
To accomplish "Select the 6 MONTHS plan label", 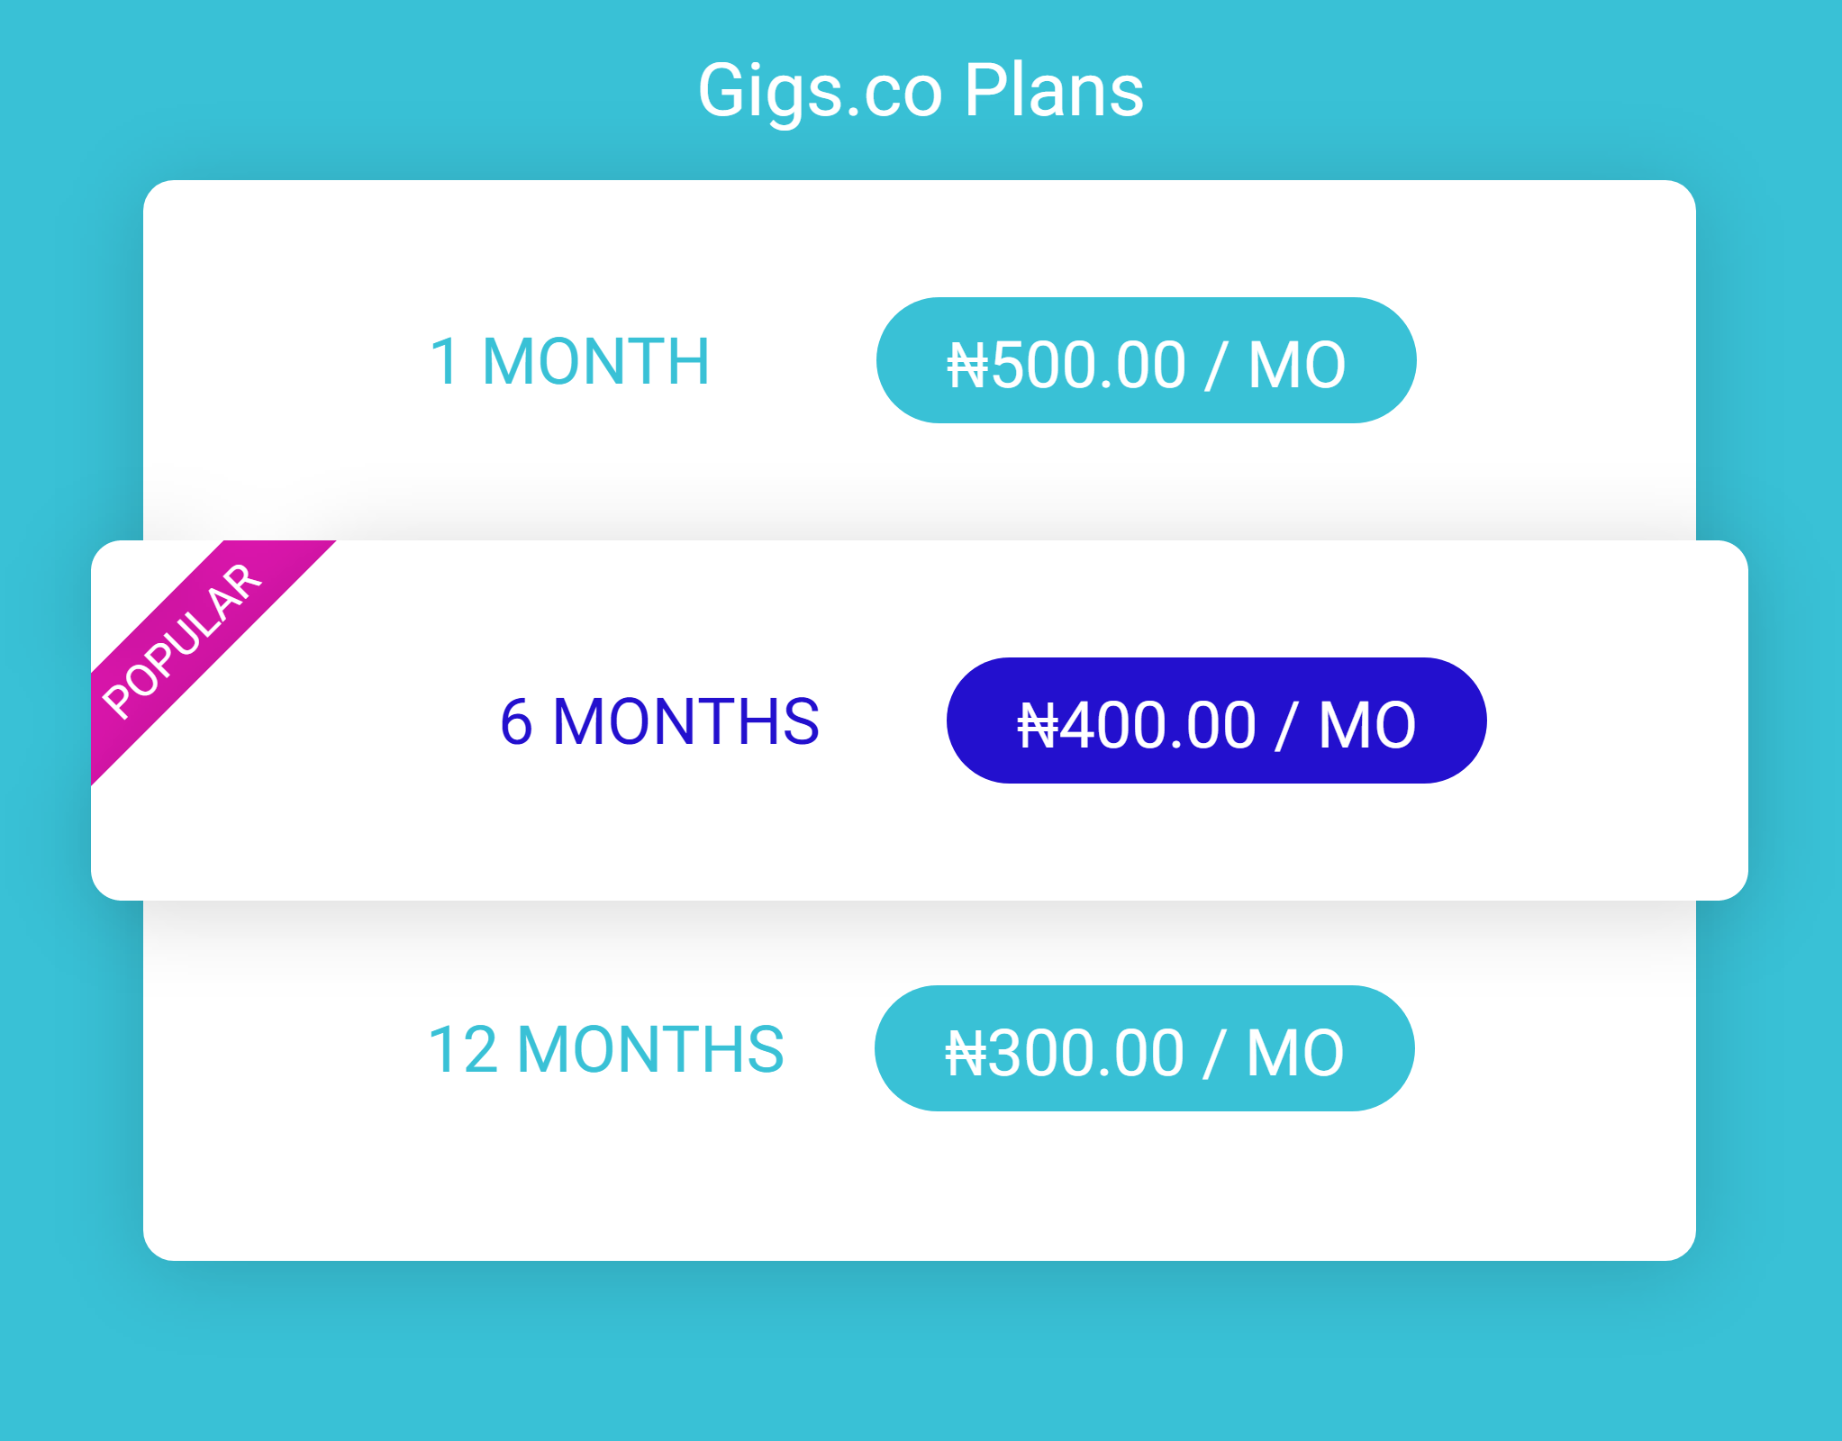I will point(659,722).
